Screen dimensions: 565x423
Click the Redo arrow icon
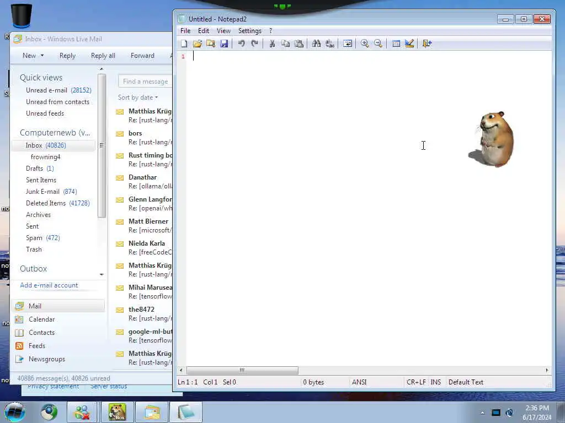255,44
